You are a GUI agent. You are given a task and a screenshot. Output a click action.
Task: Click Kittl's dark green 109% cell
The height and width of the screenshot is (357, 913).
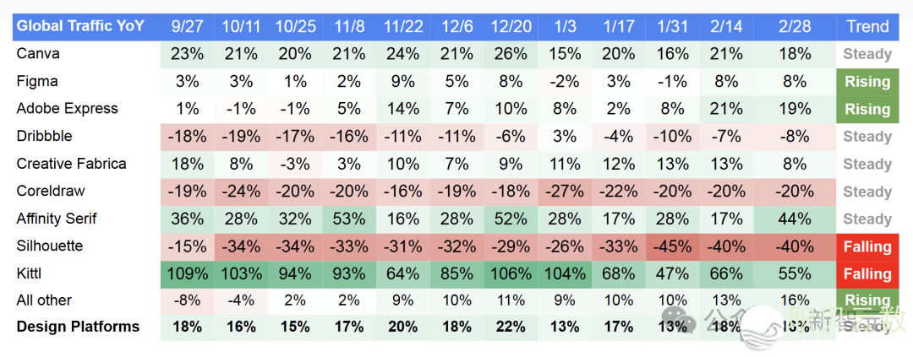[x=187, y=274]
